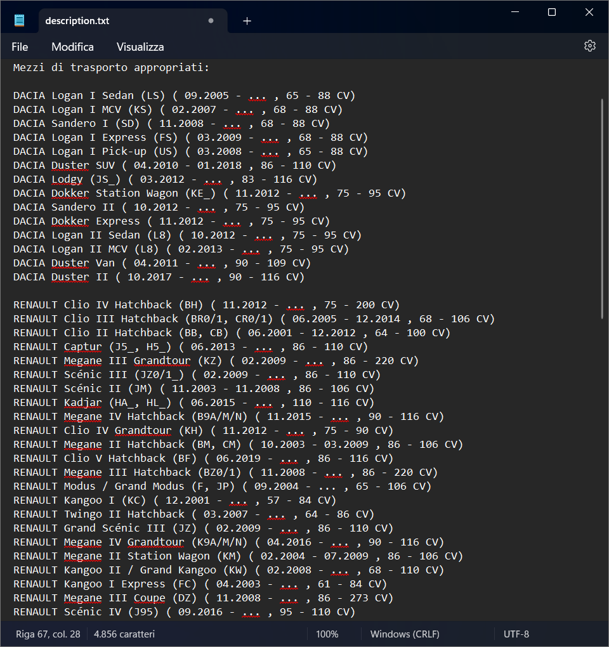Click the line 'DACIA Sandero II'
The width and height of the screenshot is (609, 647).
pyautogui.click(x=159, y=207)
